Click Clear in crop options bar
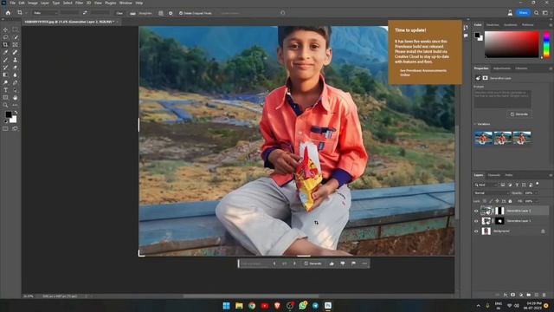554x312 pixels. coord(119,13)
